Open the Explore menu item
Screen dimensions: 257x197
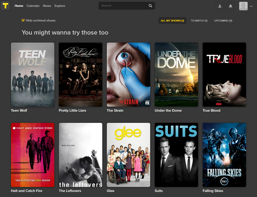tap(60, 6)
